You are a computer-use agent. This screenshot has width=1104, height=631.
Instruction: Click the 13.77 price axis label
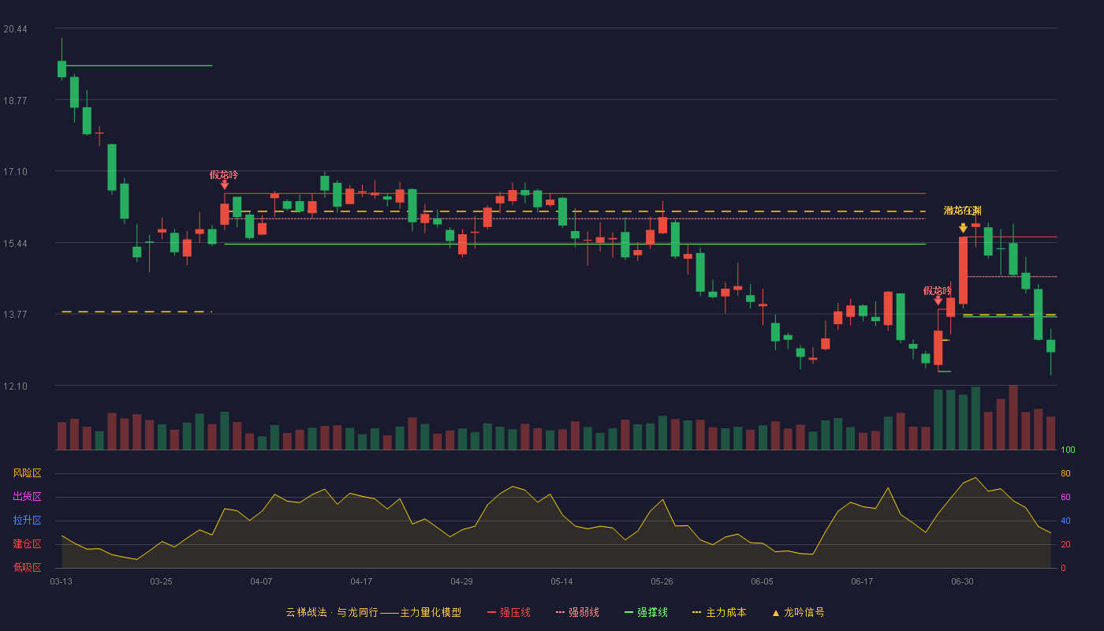click(15, 314)
